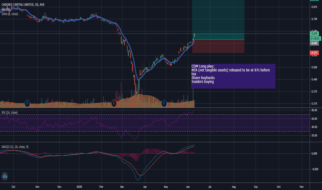Screen dimensions: 322x190
Task: Click the 0.000 MACD scale value
Action: 314,154
